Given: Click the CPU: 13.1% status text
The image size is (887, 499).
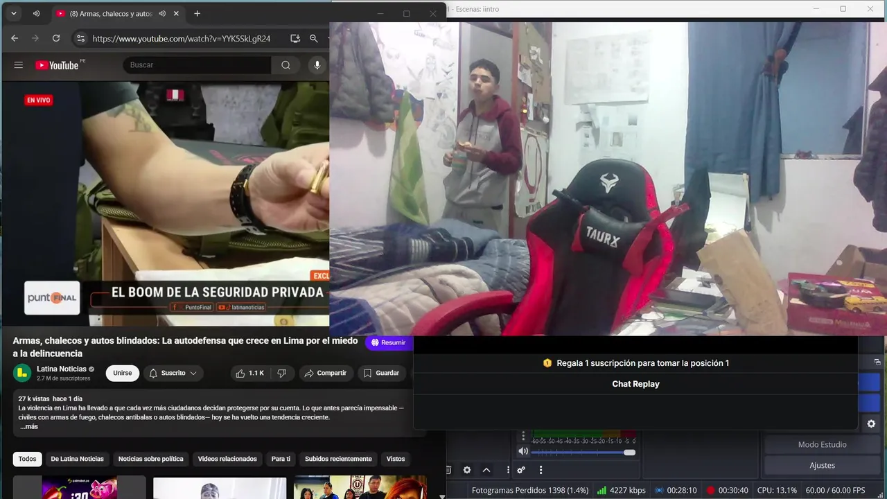Looking at the screenshot, I should (777, 490).
